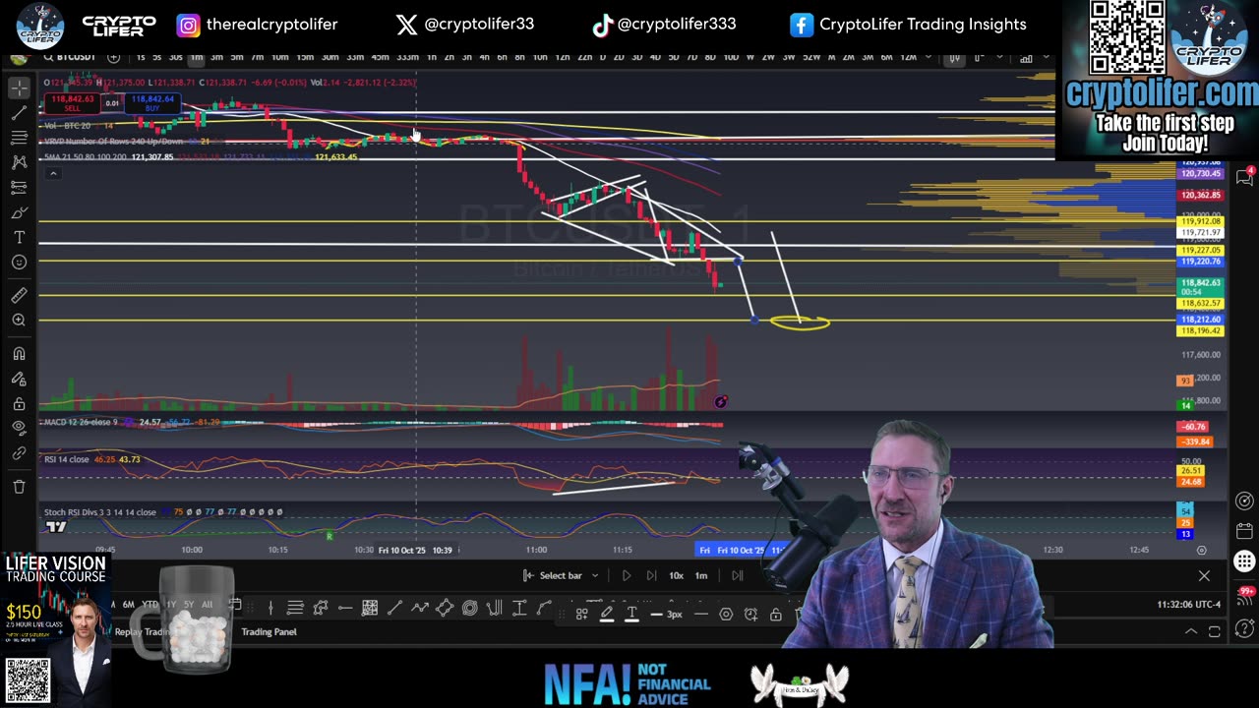Change the 1m replay interval
The image size is (1259, 708).
tap(701, 575)
